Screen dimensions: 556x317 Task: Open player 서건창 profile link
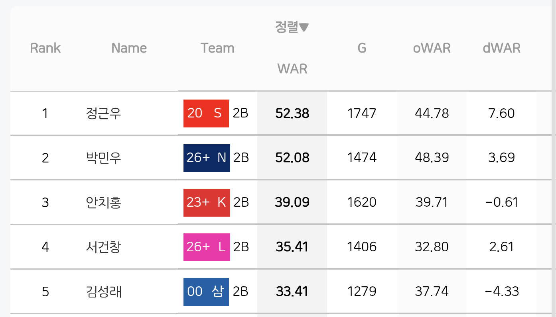pyautogui.click(x=103, y=247)
